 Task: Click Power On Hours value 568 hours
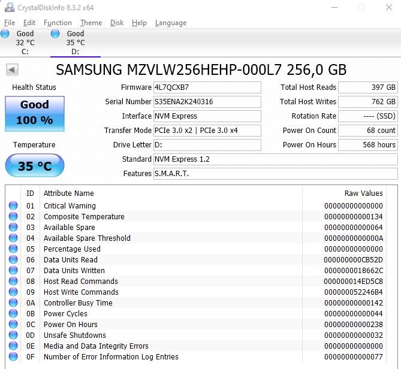368,145
